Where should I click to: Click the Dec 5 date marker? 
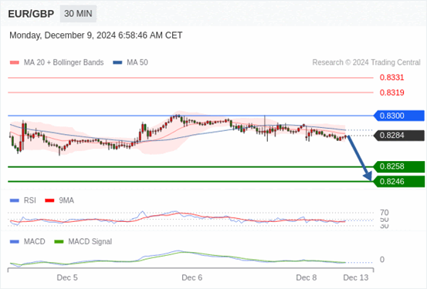[67, 277]
